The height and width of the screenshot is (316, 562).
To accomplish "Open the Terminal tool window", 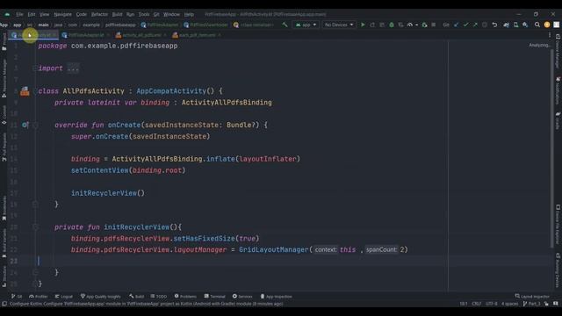I will [x=214, y=297].
